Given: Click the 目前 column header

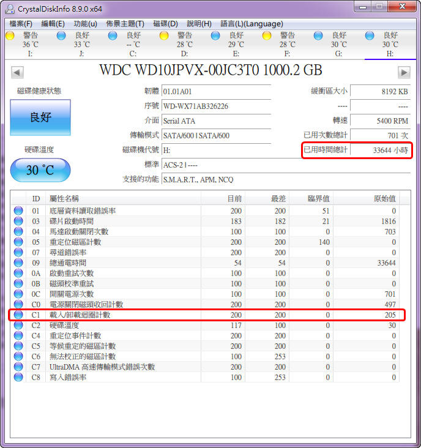Looking at the screenshot, I should [x=223, y=198].
